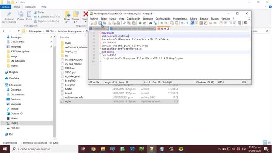Toggle Show All Characters pilcrow icon
This screenshot has width=272, height=153.
(187, 23)
